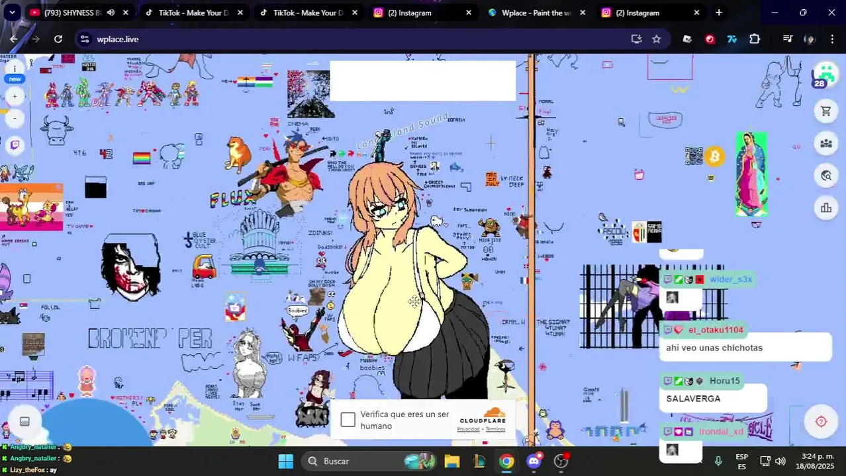Screen dimensions: 846x476
Task: Check the Cloudflare human verification box
Action: point(348,420)
